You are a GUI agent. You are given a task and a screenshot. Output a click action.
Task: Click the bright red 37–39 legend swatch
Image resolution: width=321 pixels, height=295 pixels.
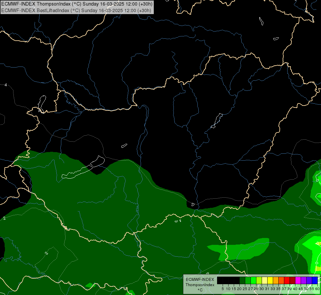click(x=287, y=280)
